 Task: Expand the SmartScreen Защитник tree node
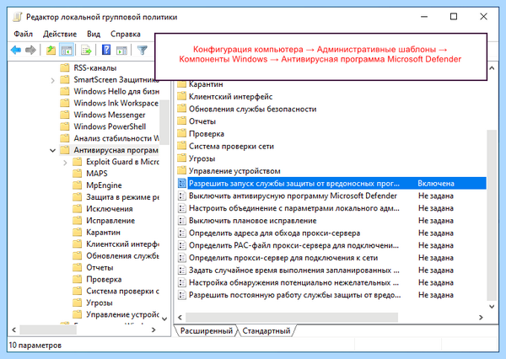click(52, 80)
